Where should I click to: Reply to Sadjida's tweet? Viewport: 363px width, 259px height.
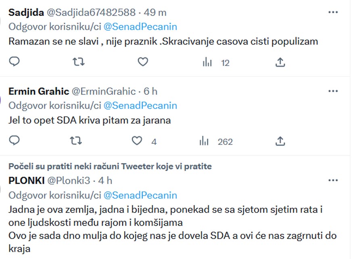(14, 62)
